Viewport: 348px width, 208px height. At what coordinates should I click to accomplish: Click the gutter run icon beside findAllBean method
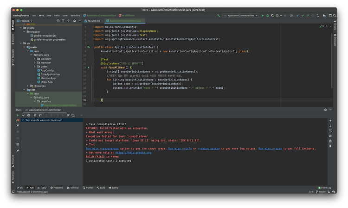tap(89, 67)
